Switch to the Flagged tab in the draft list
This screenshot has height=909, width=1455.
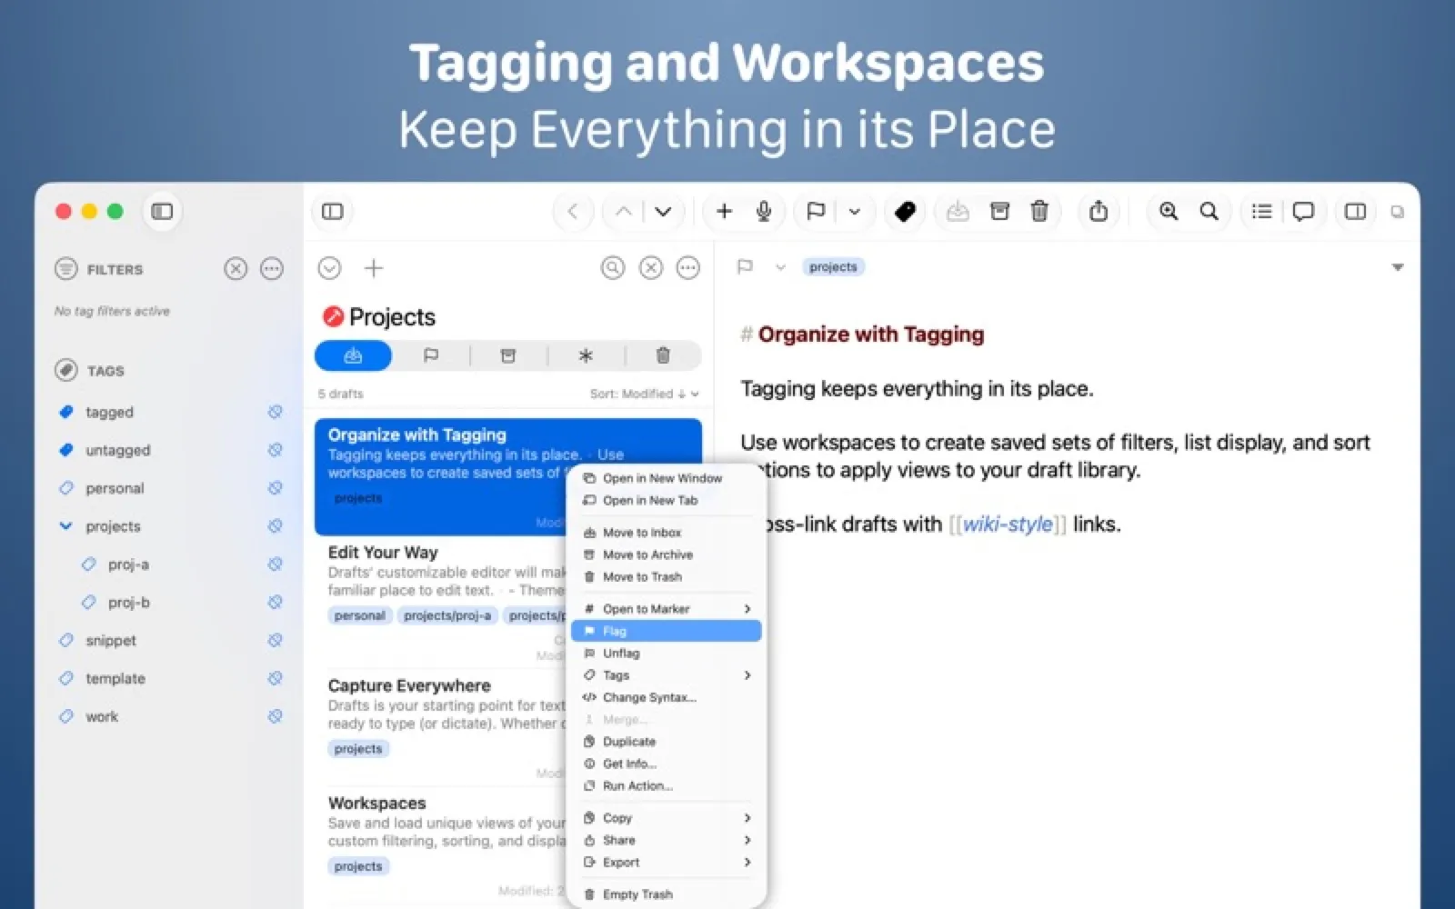431,355
